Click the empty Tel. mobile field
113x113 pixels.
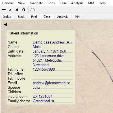[53, 78]
